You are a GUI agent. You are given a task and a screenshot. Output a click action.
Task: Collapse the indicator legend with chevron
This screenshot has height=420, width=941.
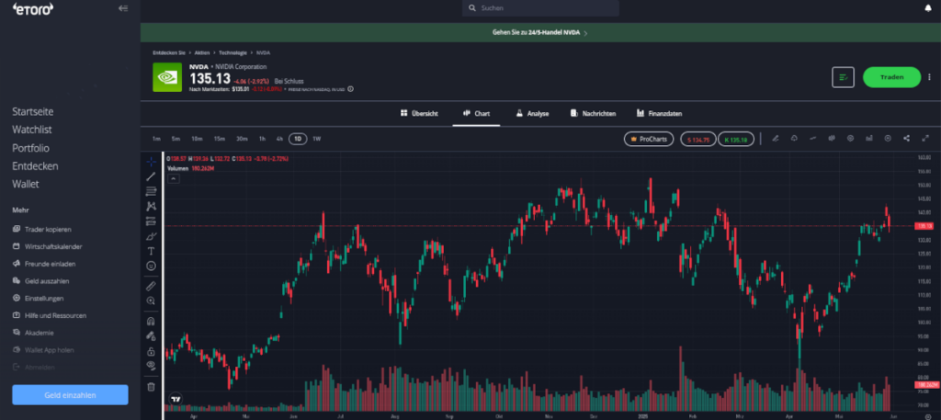coord(172,178)
